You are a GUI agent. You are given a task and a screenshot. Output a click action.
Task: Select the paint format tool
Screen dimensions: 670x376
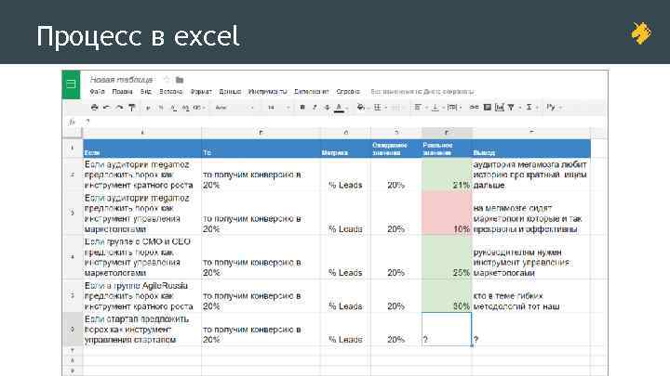pos(132,108)
